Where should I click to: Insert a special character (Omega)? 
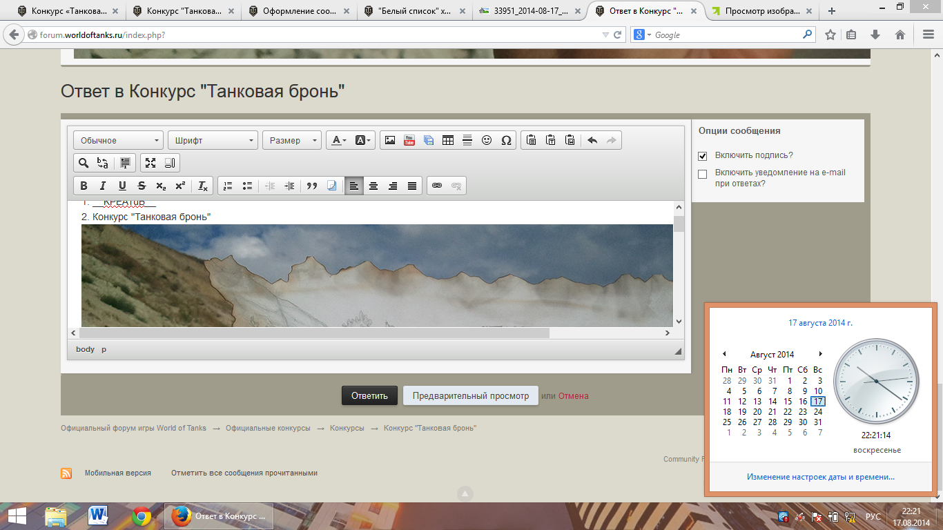(x=506, y=140)
